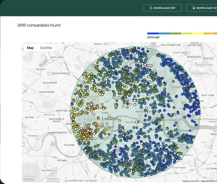Image resolution: width=217 pixels, height=184 pixels.
Task: Click the PUTNEY map label
Action: 62,160
